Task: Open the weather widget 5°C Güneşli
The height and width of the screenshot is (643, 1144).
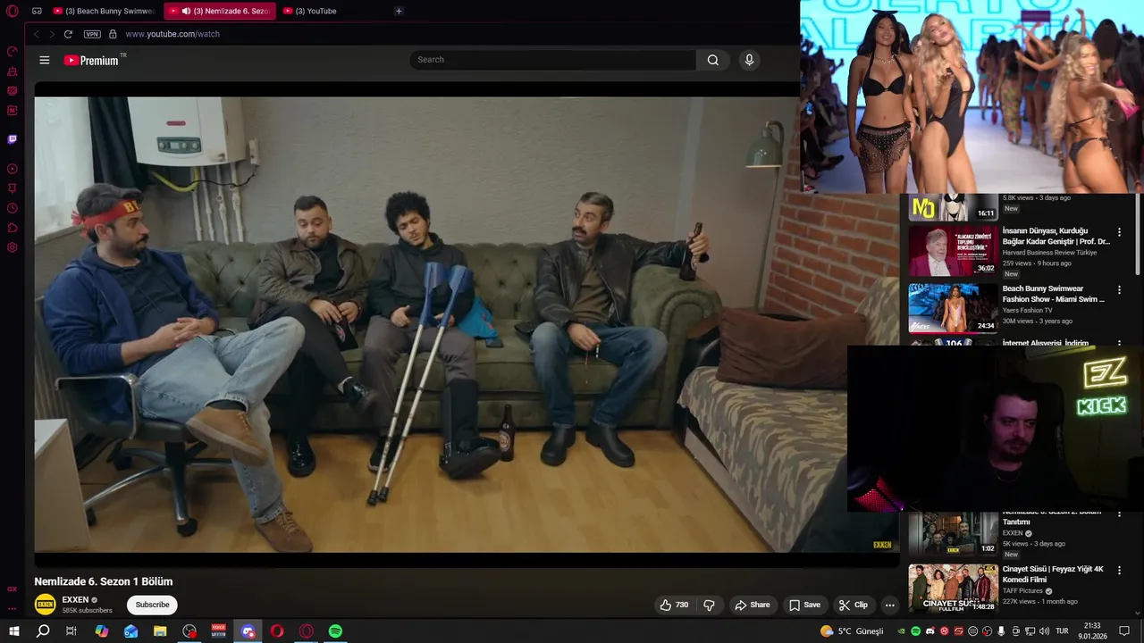Action: coord(852,631)
